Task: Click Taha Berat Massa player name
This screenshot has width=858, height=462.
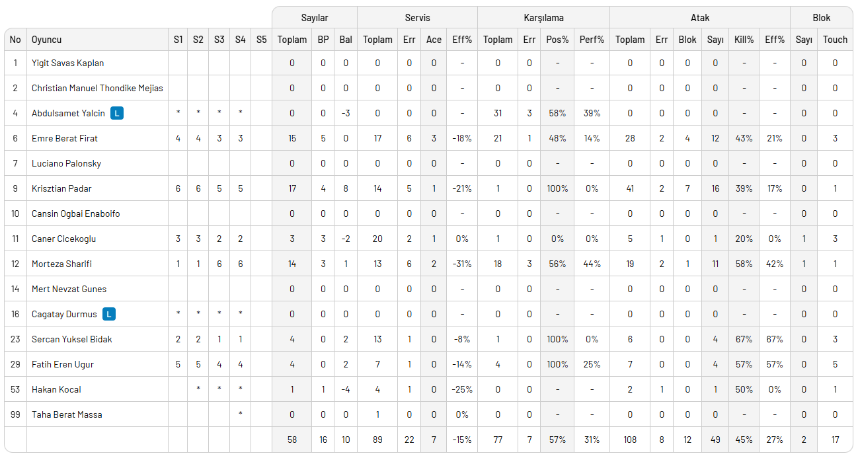Action: click(x=67, y=414)
